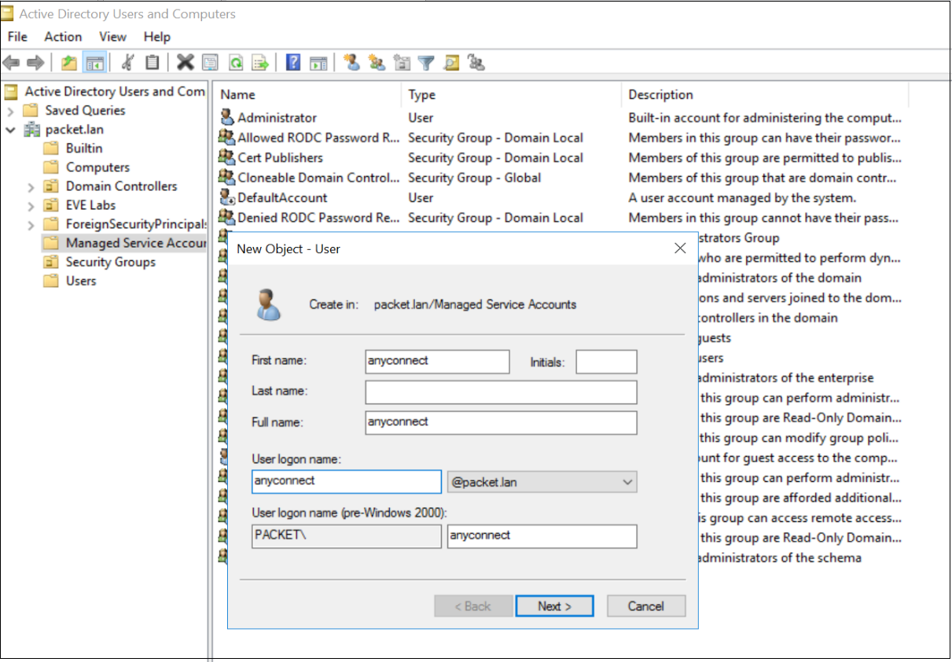The height and width of the screenshot is (662, 952).
Task: Click 'Built-in account for administering' description text
Action: coord(765,118)
